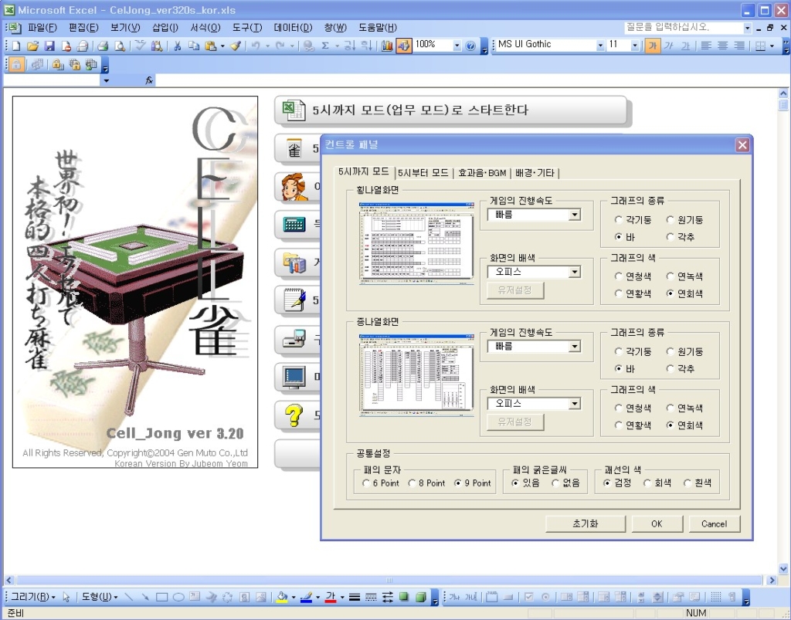This screenshot has width=791, height=620.
Task: Open the 도형(U) AutoShapes menu
Action: tap(100, 598)
